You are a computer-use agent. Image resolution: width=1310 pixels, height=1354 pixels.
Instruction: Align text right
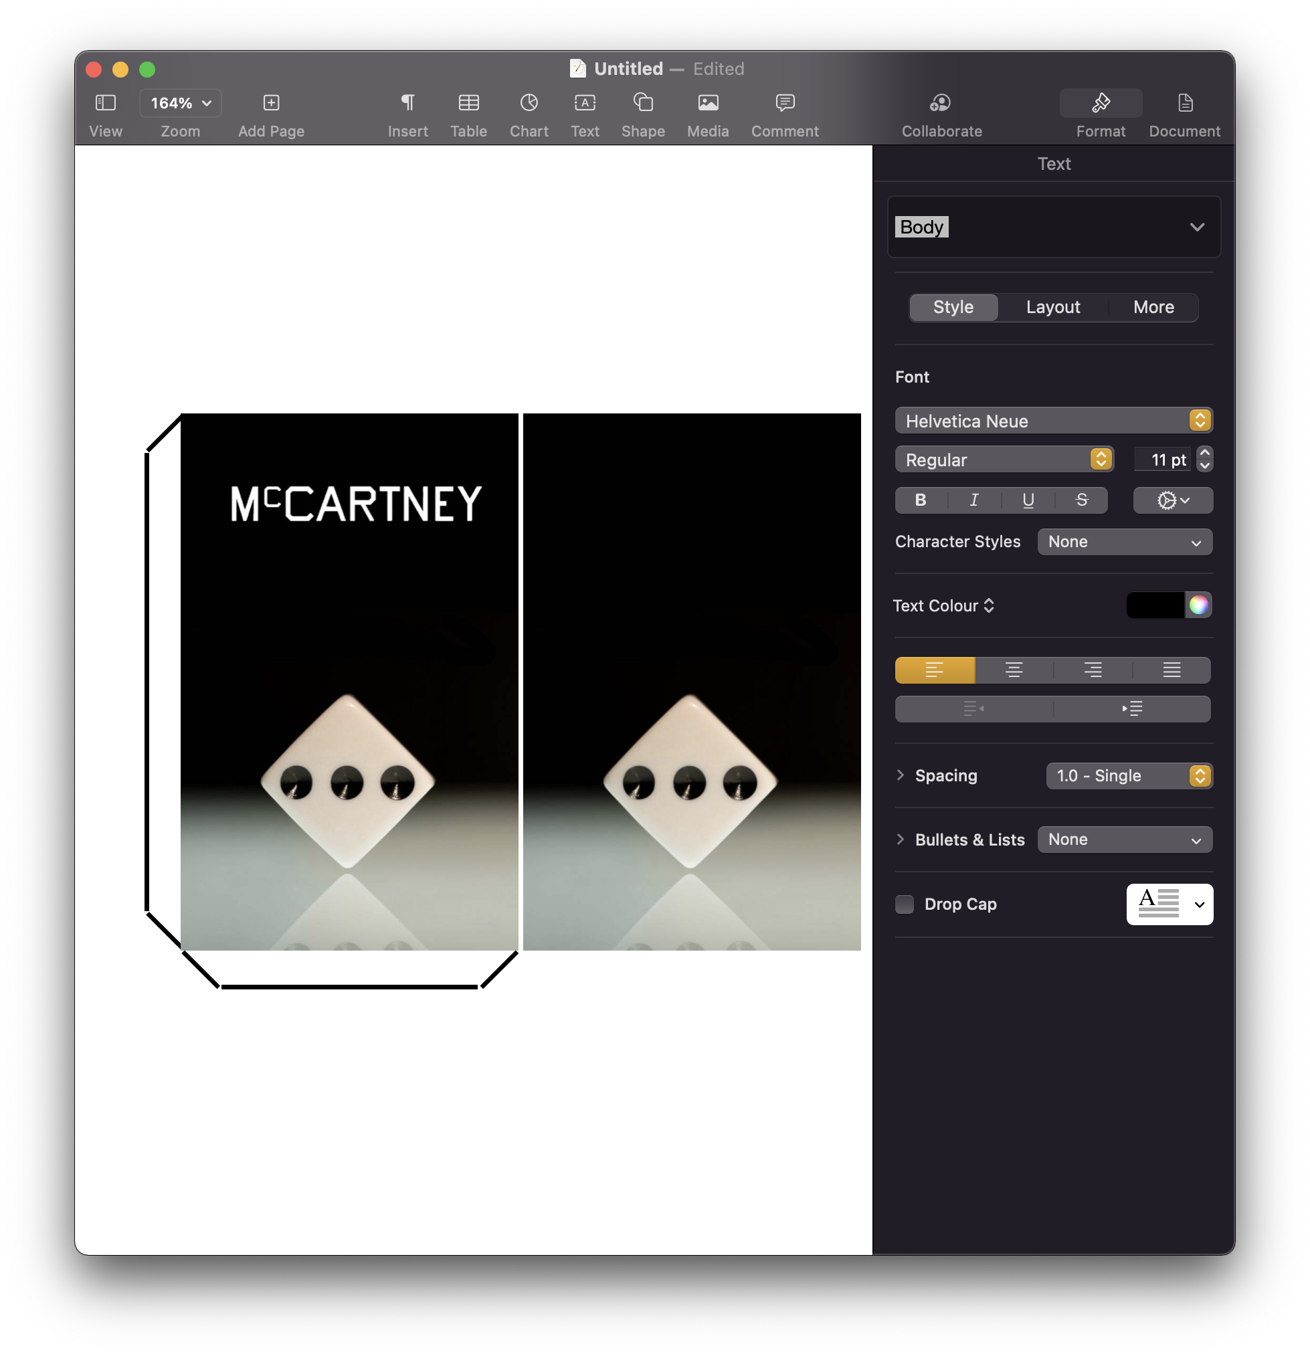point(1093,670)
